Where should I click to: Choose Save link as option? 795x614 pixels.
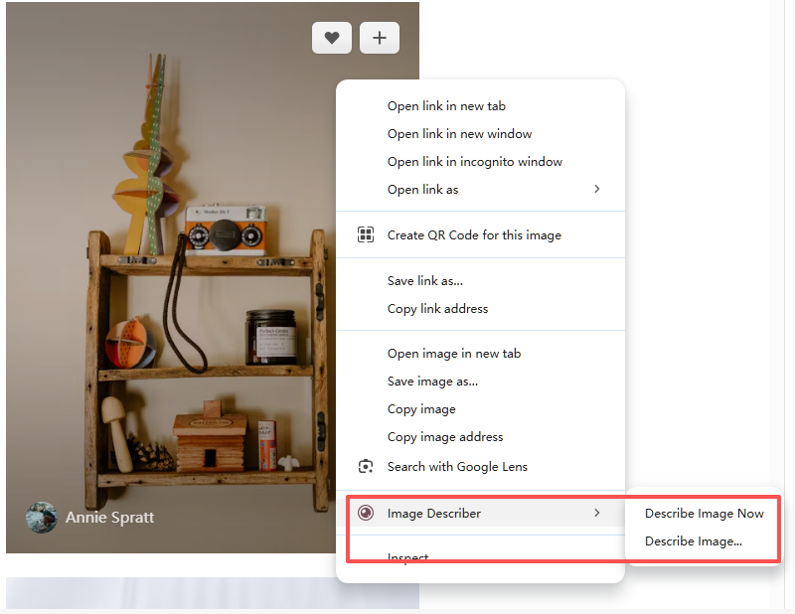tap(424, 281)
